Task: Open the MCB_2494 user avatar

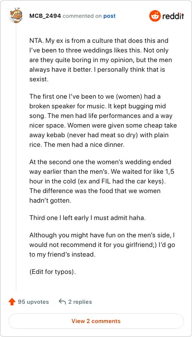Action: 16,16
